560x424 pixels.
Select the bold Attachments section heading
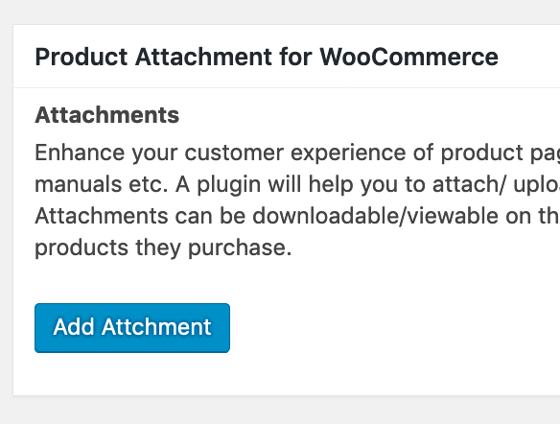coord(106,115)
